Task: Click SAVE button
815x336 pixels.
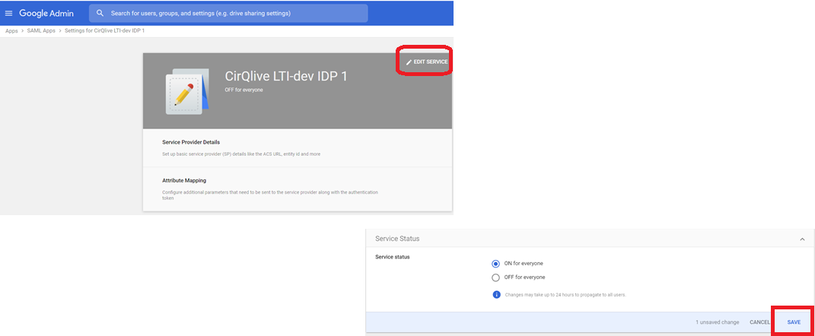Action: point(794,322)
